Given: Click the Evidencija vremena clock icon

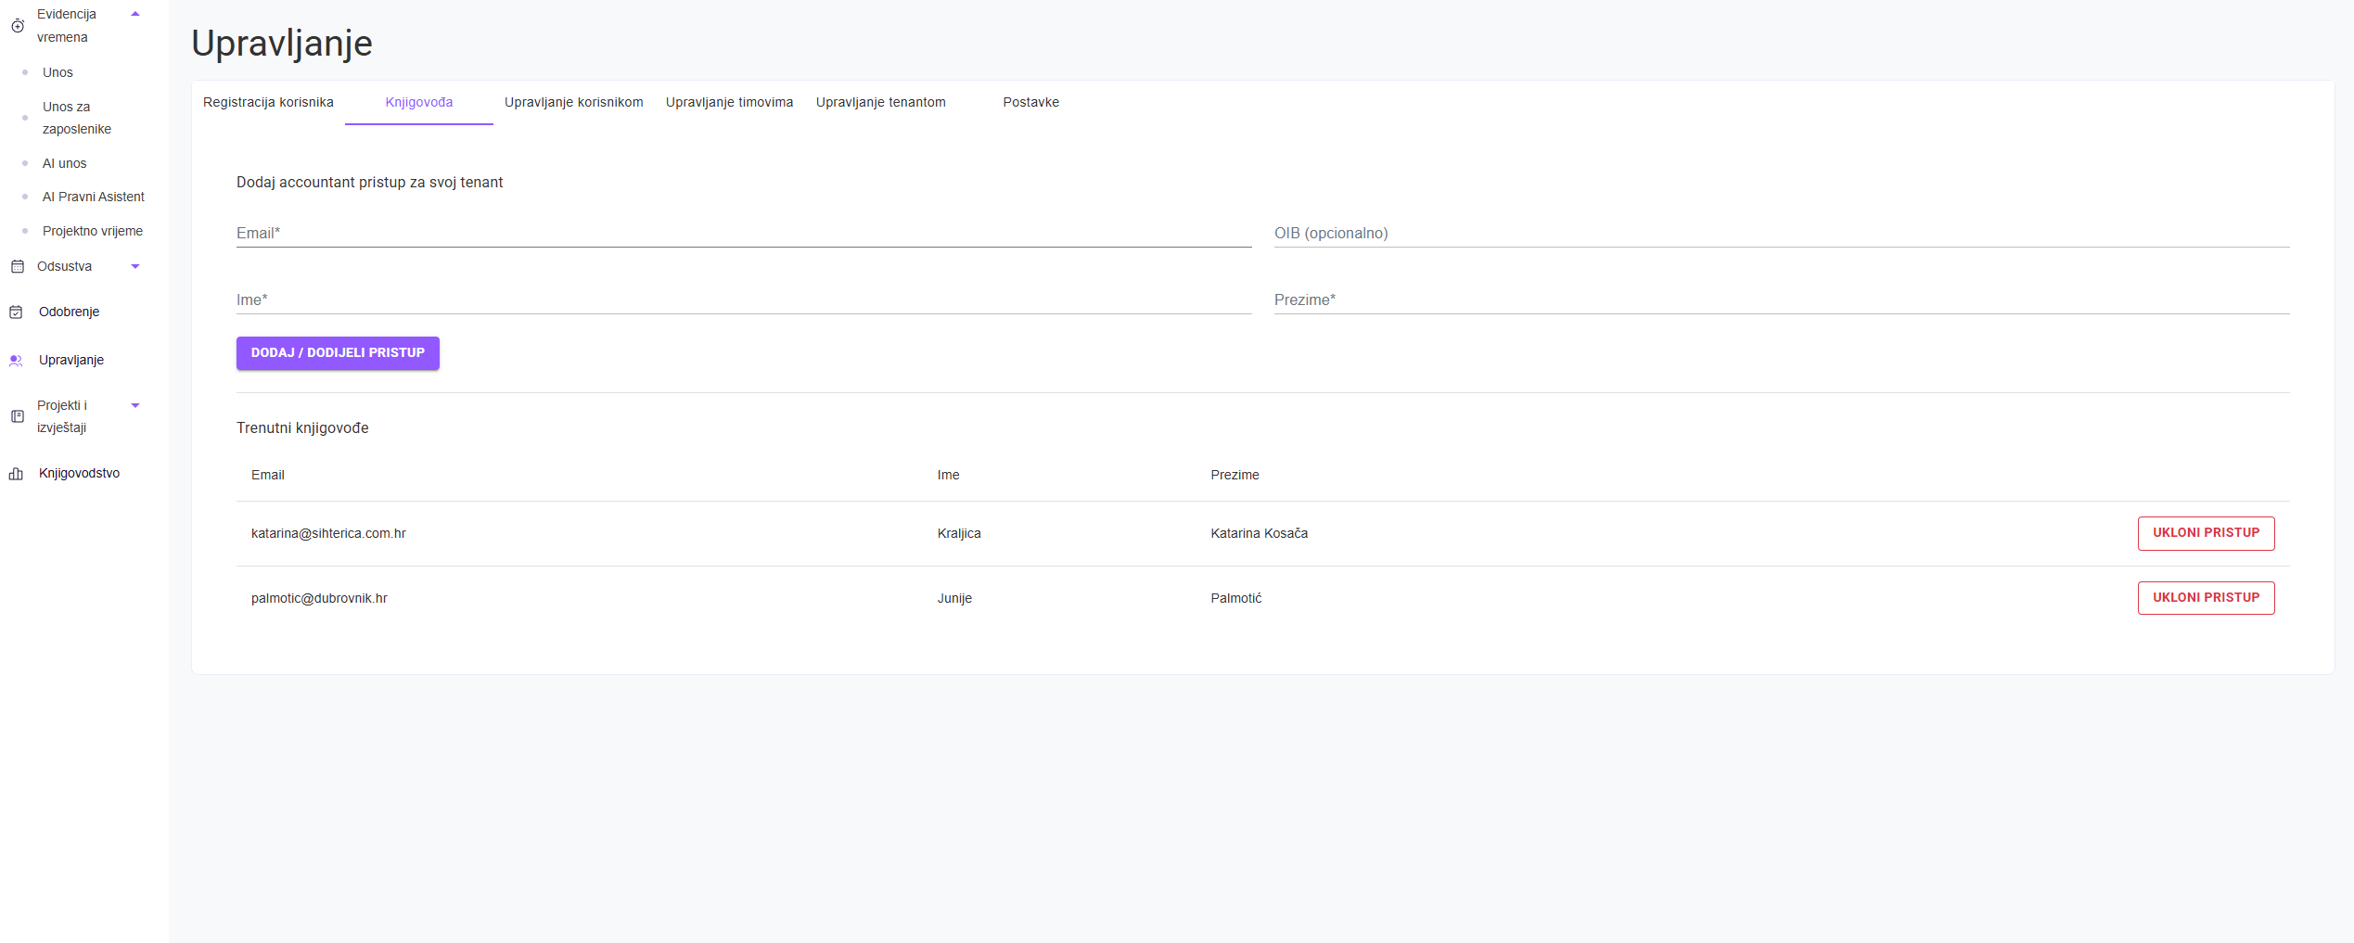Looking at the screenshot, I should [x=17, y=26].
